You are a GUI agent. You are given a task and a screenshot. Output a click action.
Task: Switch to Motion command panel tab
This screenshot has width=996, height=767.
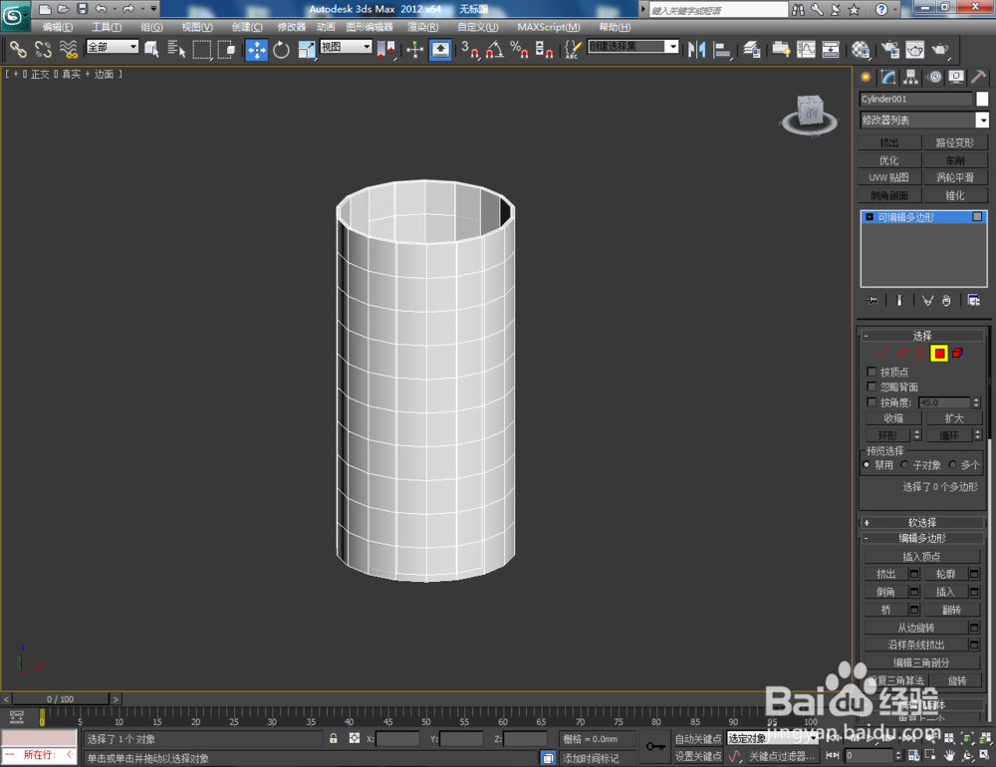pos(934,78)
